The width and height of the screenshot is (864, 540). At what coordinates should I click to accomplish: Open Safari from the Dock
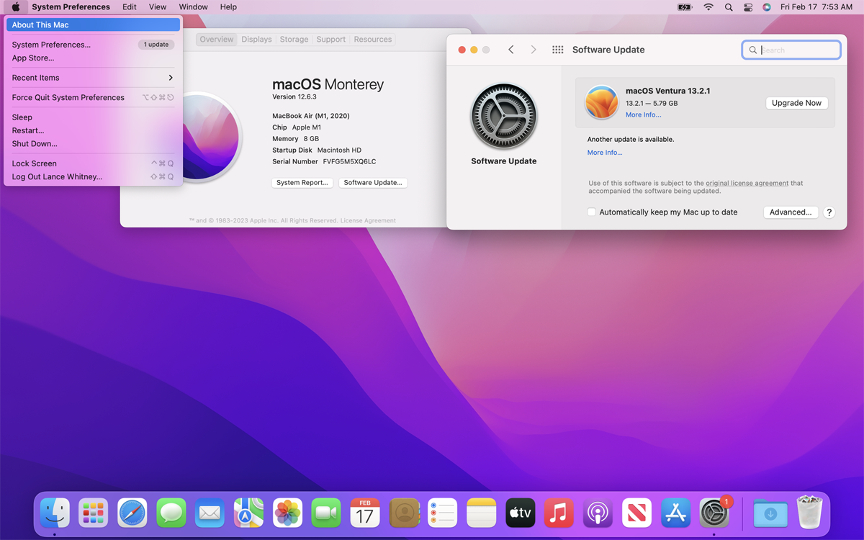tap(132, 513)
